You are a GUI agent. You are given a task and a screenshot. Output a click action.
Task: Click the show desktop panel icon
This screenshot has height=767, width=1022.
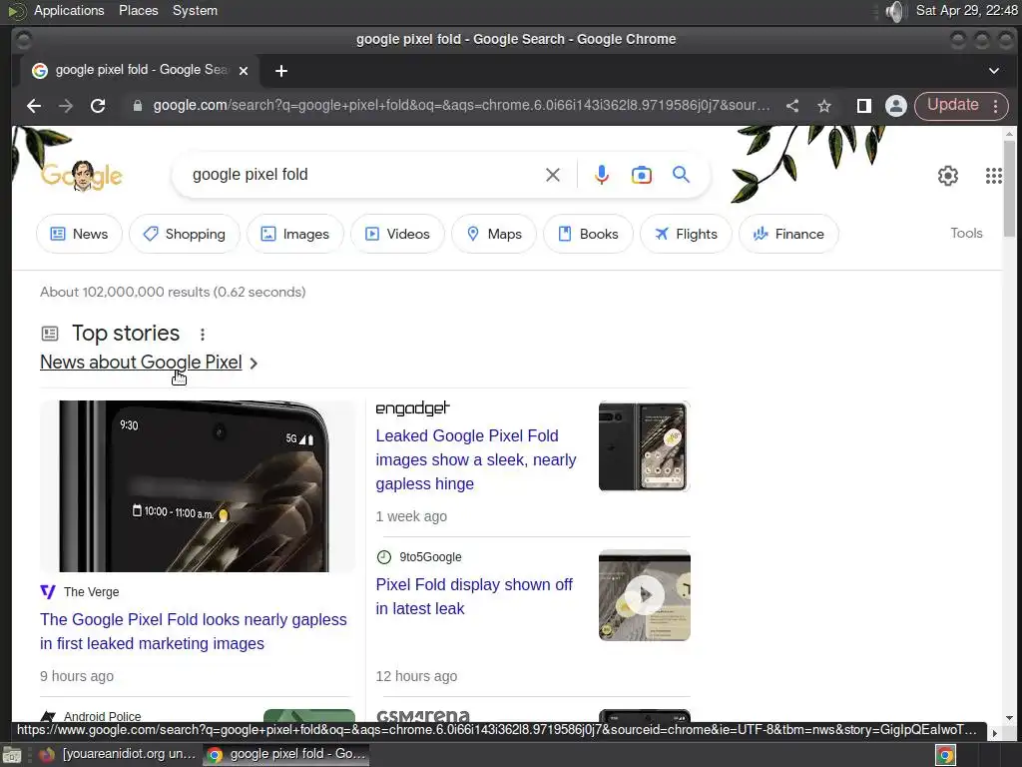(12, 755)
